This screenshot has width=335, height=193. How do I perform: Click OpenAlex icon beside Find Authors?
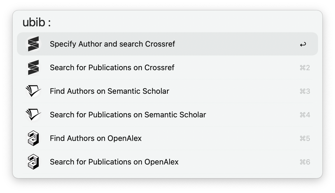(x=33, y=138)
